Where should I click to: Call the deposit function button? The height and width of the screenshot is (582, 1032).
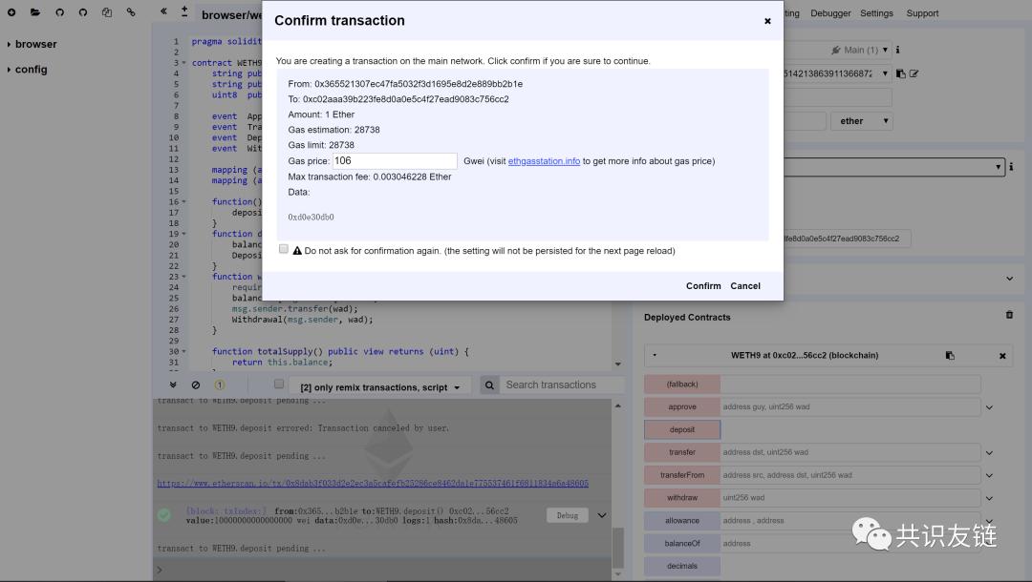pyautogui.click(x=682, y=429)
